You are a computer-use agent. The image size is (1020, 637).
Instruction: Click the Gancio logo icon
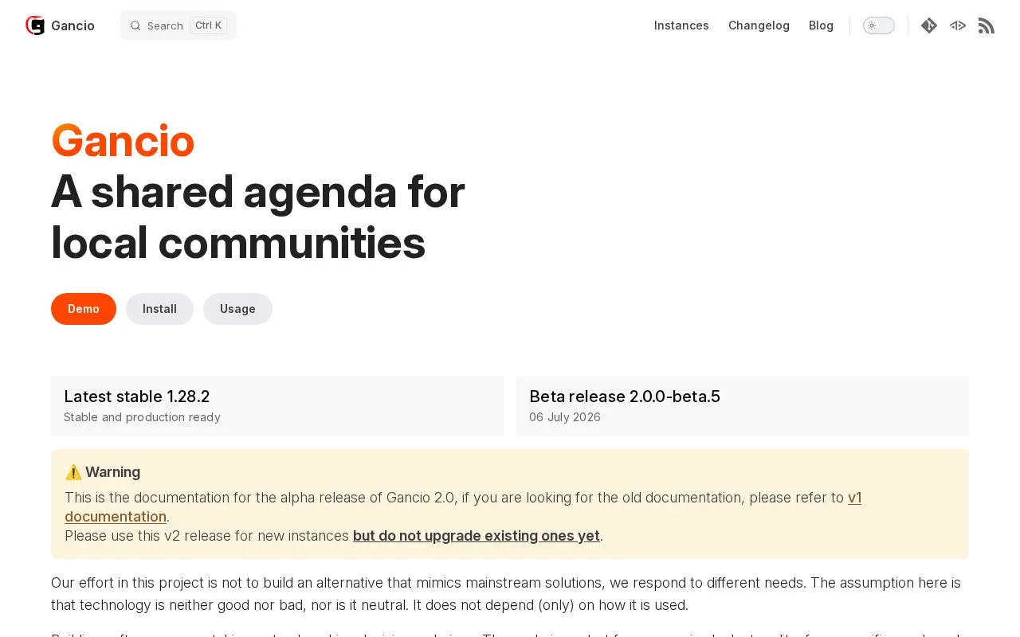pos(35,25)
